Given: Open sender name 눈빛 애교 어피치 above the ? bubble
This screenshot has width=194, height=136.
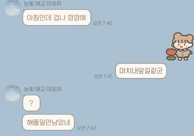Looking at the screenshot, I should pyautogui.click(x=42, y=89).
